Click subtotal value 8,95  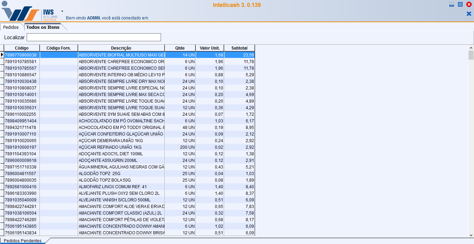point(239,127)
